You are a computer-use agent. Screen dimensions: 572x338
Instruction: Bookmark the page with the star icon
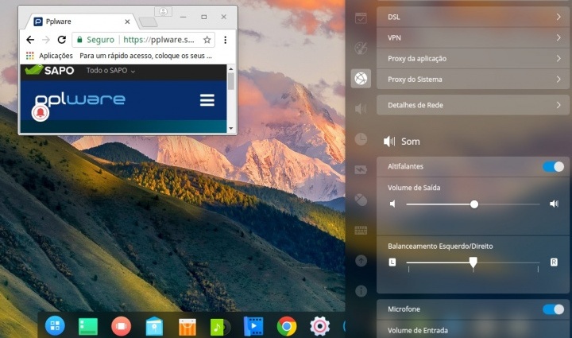tap(207, 40)
